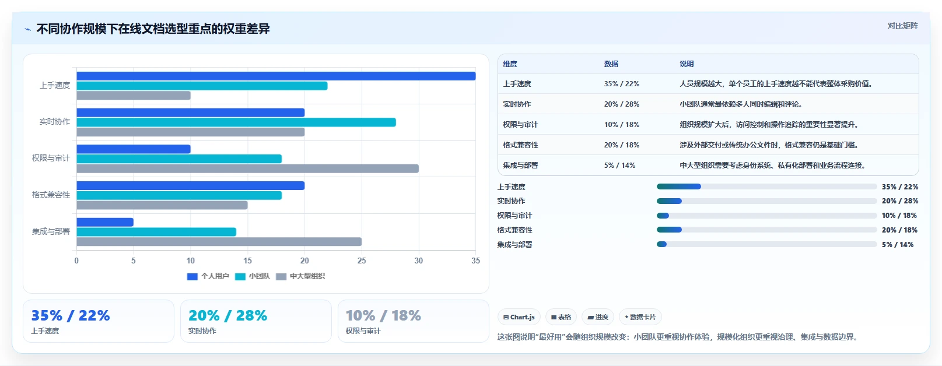Click the 20% / 28% value in the table

click(622, 104)
